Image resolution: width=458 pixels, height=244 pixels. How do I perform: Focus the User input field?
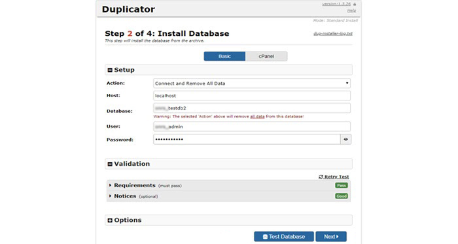tap(252, 127)
